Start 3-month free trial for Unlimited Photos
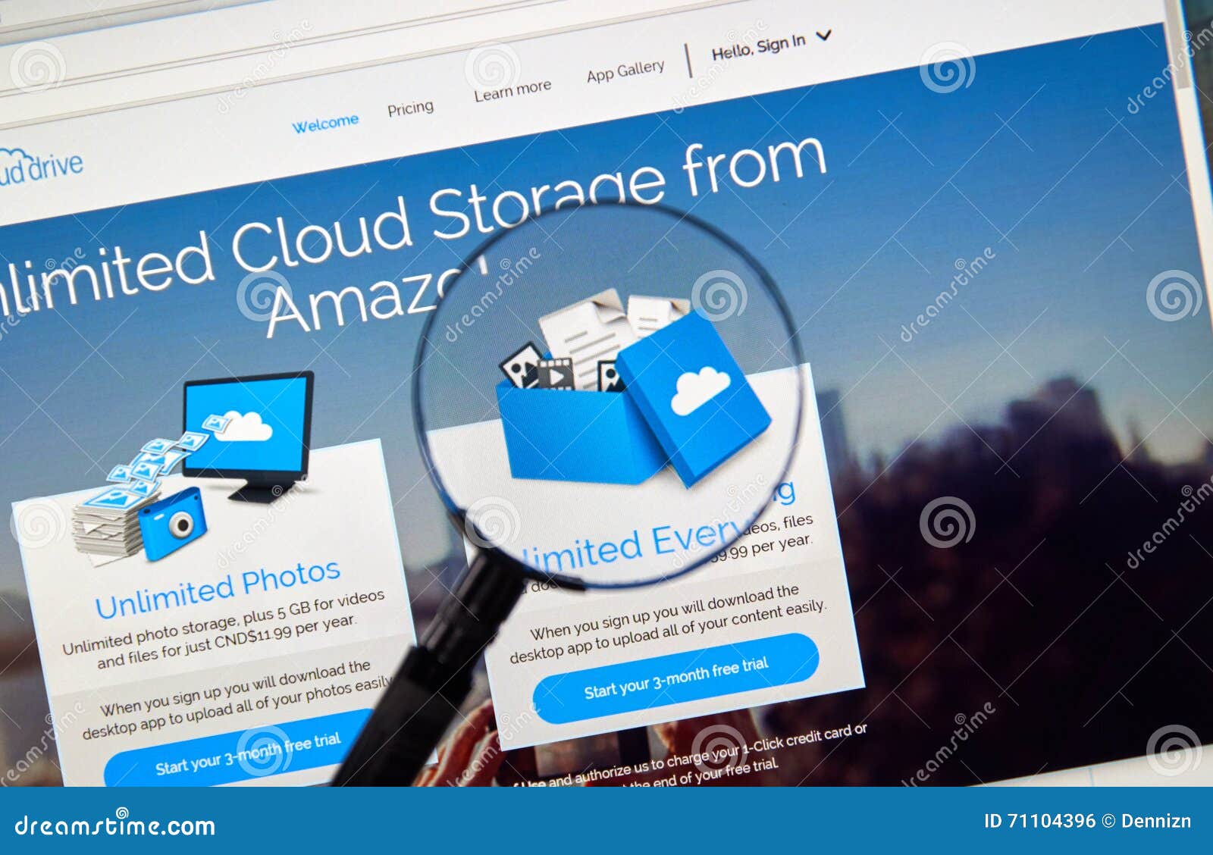Screen dimensions: 1213x855 (x=248, y=753)
